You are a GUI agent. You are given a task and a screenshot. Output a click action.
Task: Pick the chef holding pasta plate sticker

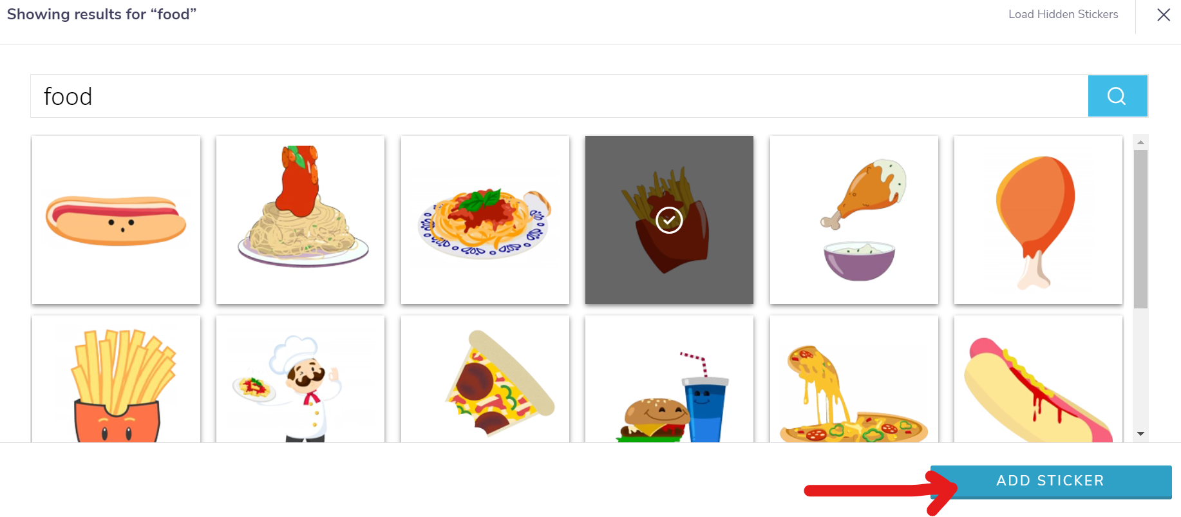coord(300,379)
